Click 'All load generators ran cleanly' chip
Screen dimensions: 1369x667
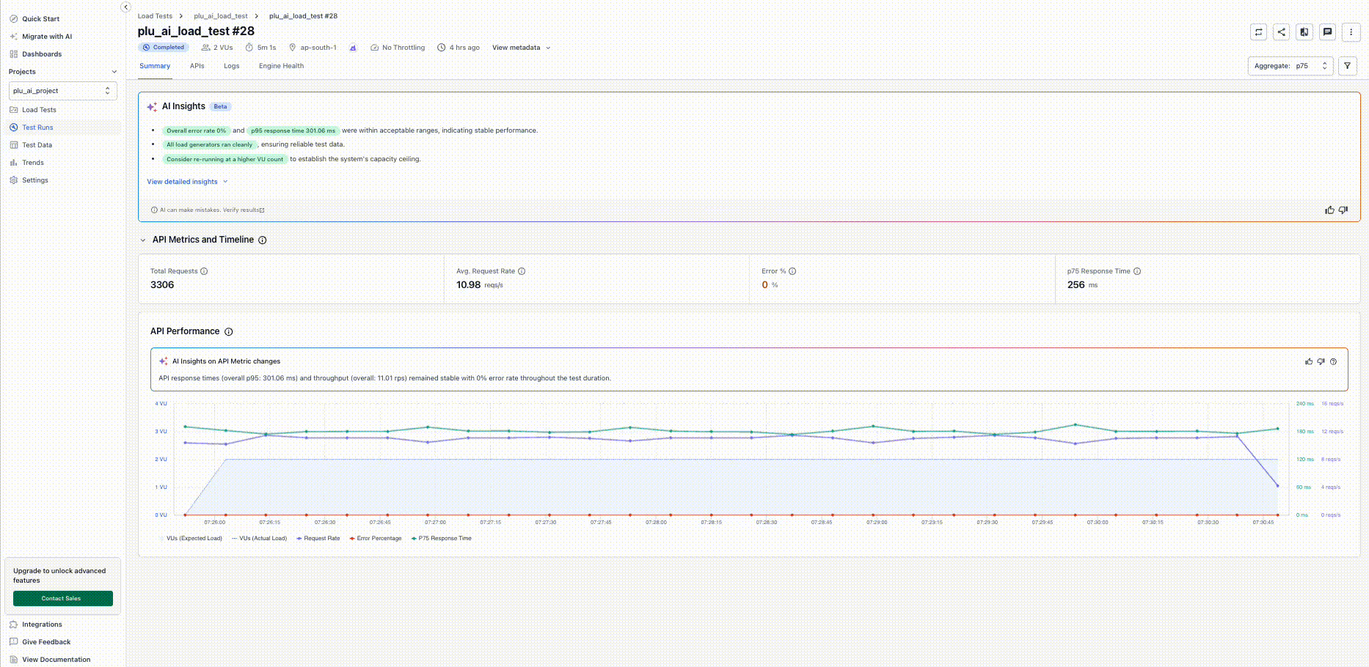(209, 145)
